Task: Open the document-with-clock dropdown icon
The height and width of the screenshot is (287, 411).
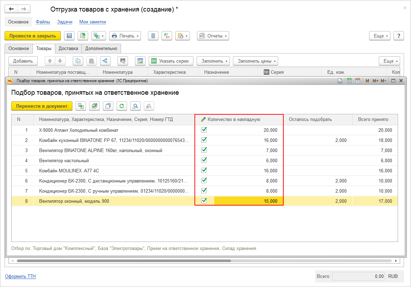Action: [183, 36]
